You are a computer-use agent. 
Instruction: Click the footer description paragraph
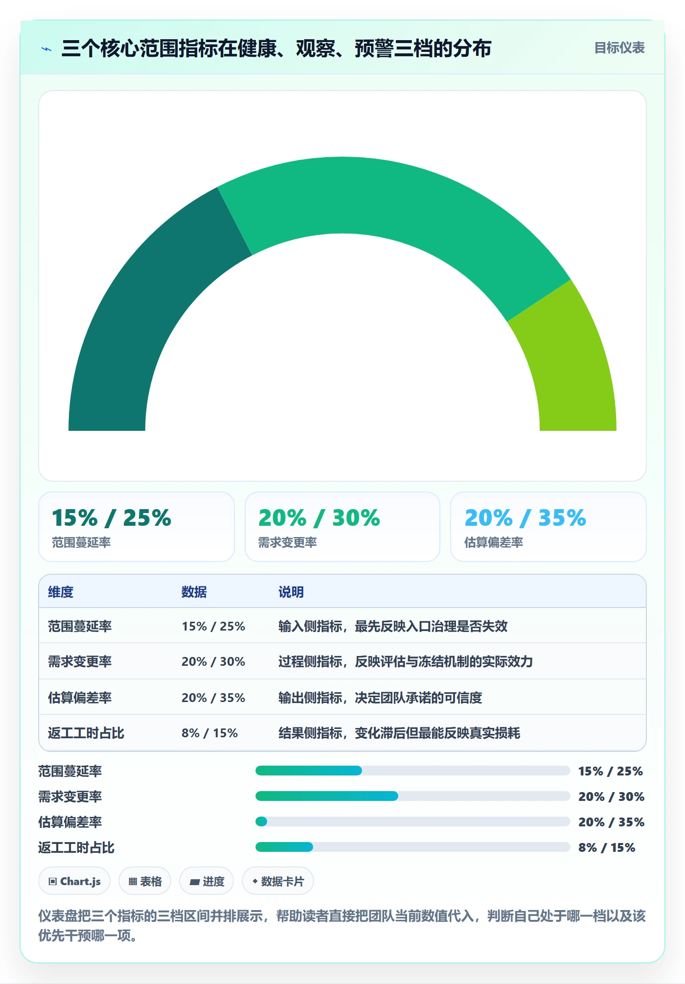pyautogui.click(x=342, y=925)
